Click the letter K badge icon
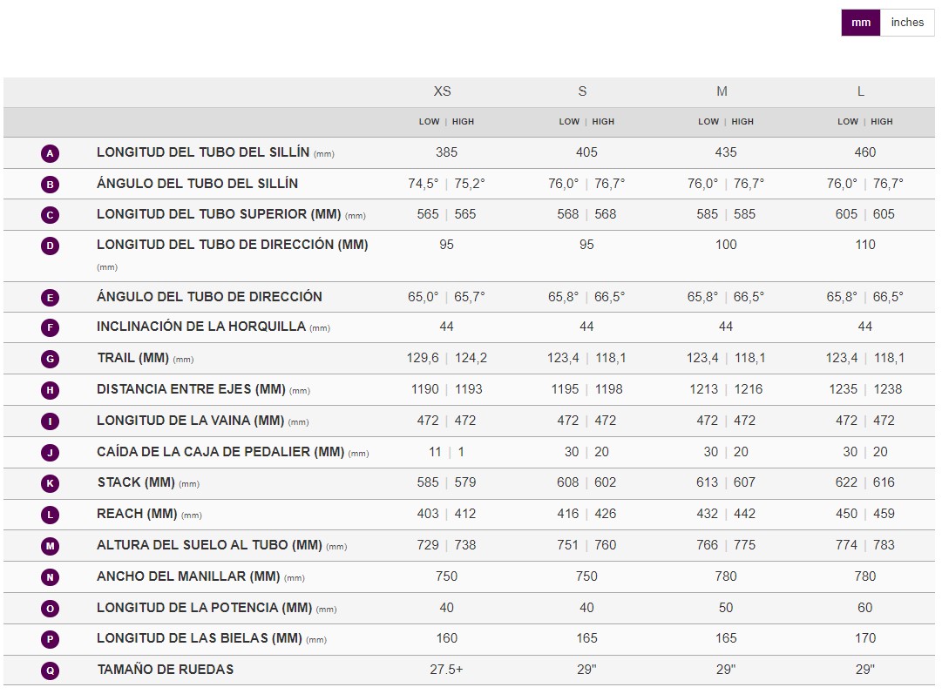Viewport: 942px width, 694px height. (x=51, y=483)
